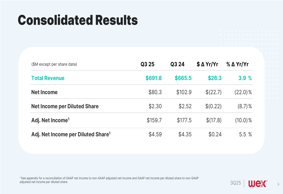Select the Total Revenue row label

[x=48, y=78]
